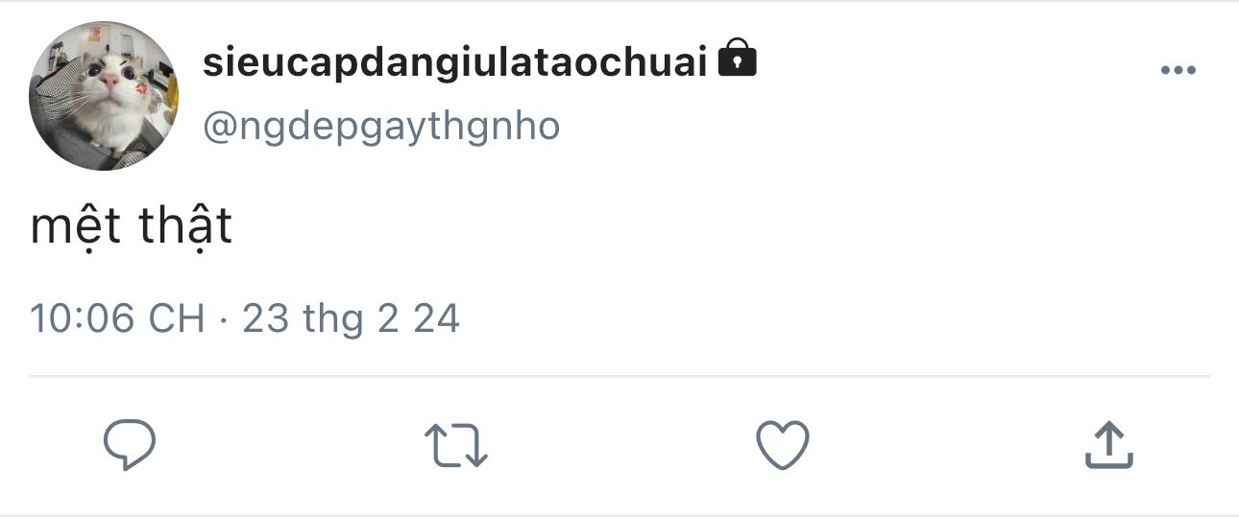Click the dot separator between time and date
Viewport: 1239px width, 517px height.
[224, 320]
